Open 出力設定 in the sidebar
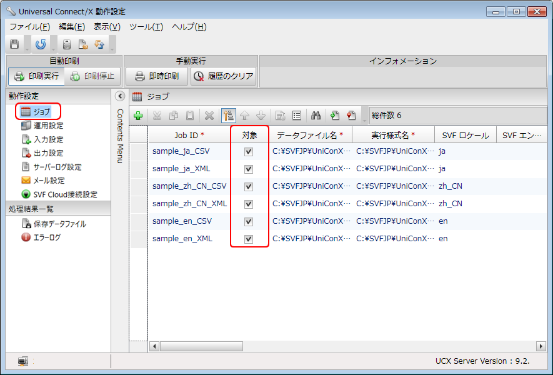Screen dimensions: 553x375 tap(42, 153)
